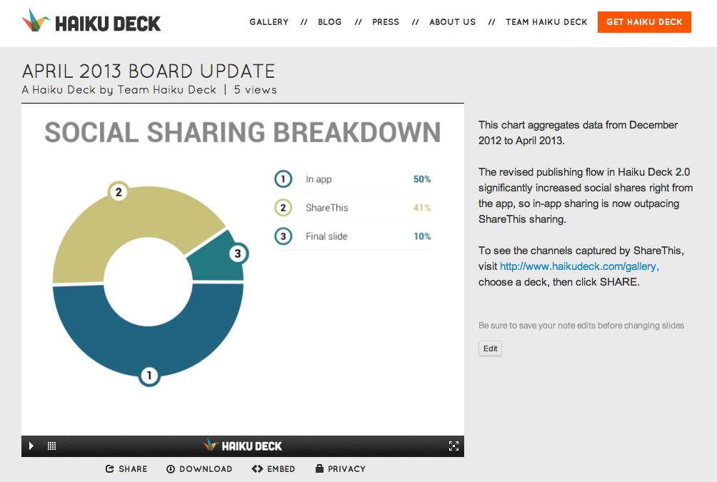
Task: Click the Download button below the deck
Action: pos(199,468)
